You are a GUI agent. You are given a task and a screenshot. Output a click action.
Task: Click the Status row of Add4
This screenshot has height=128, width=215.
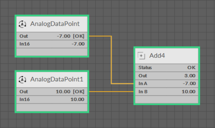(x=167, y=68)
